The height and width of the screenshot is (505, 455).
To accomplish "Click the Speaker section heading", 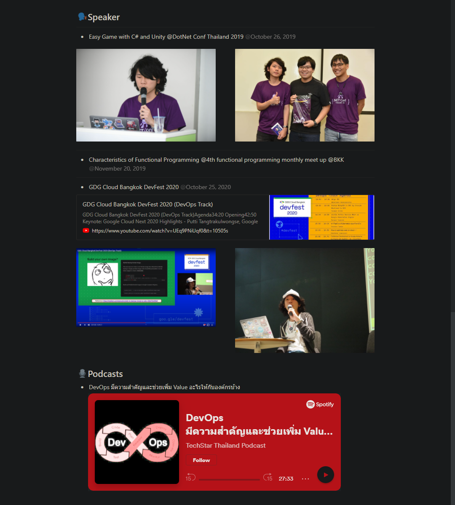I will [104, 17].
